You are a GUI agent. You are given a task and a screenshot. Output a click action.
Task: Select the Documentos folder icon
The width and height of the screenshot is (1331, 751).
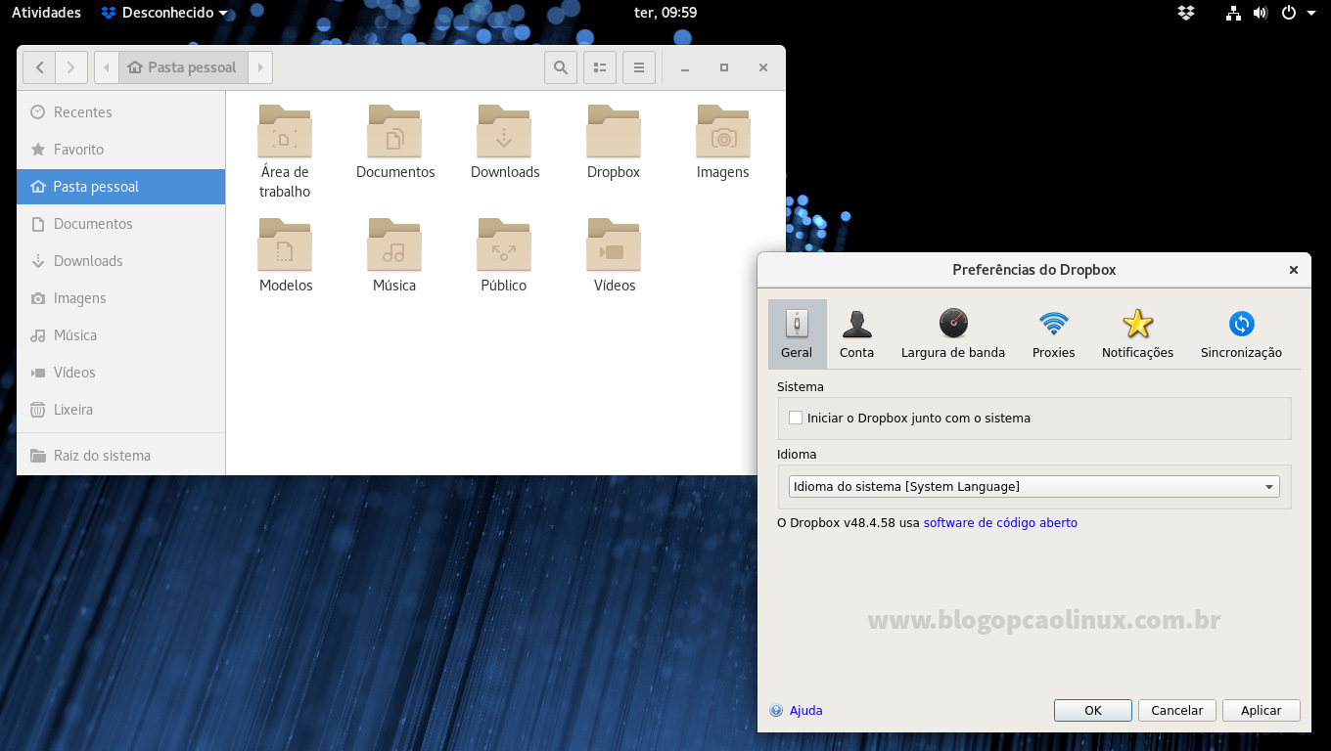pos(394,131)
